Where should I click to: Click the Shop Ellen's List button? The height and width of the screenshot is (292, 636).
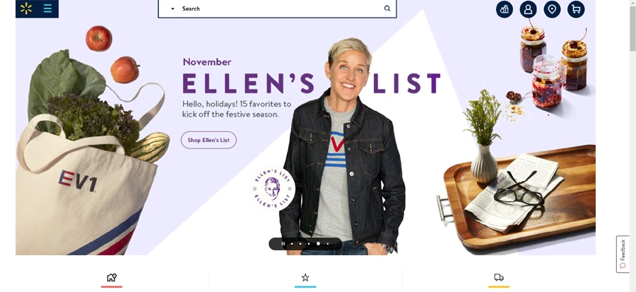[x=208, y=140]
